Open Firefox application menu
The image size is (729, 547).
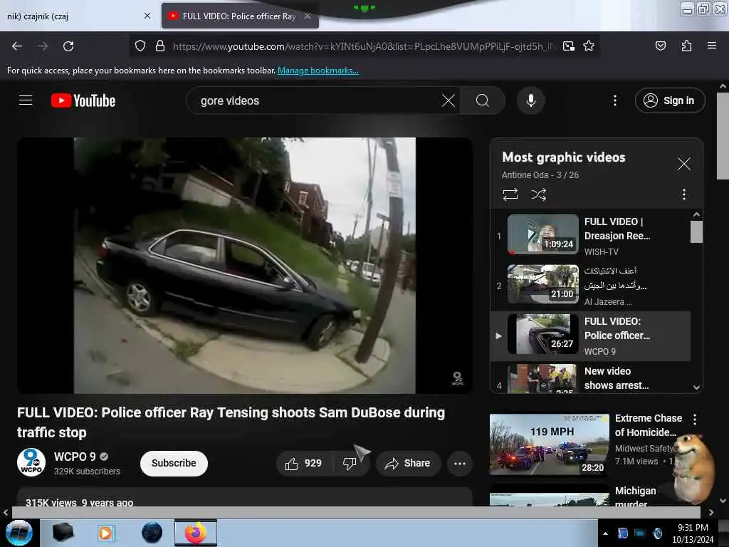tap(711, 46)
